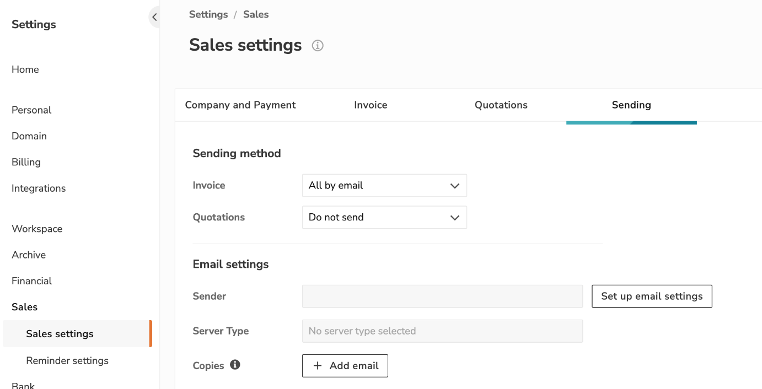Select the Sending tab

[x=631, y=105]
